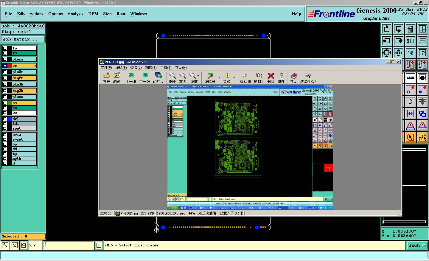Screen dimensions: 429x261
Task: Click ACDSee 属性 properties icon
Action: click(281, 78)
